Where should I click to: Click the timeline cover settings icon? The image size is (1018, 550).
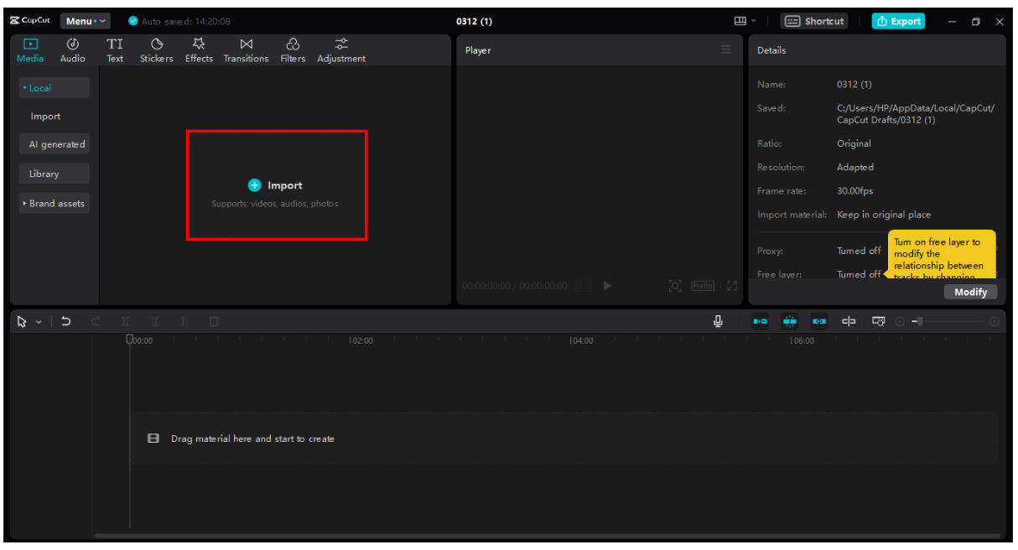pos(879,321)
